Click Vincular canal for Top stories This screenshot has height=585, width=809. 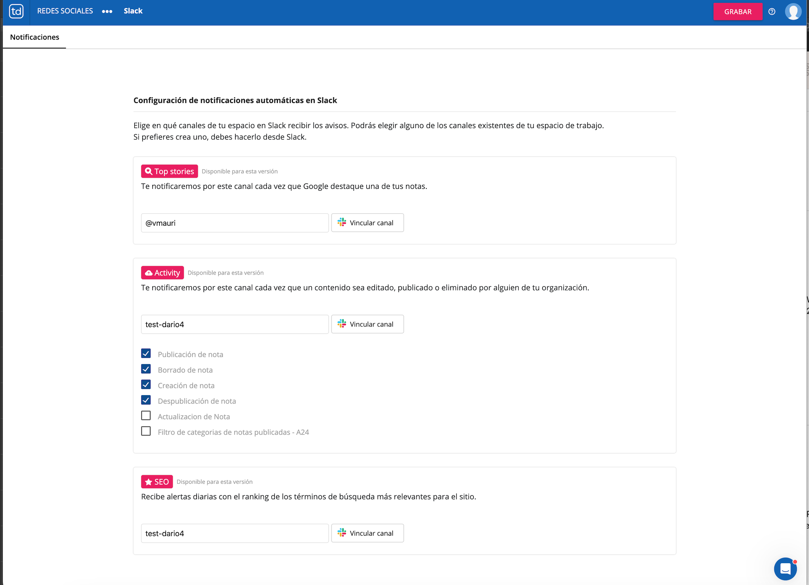pyautogui.click(x=367, y=223)
